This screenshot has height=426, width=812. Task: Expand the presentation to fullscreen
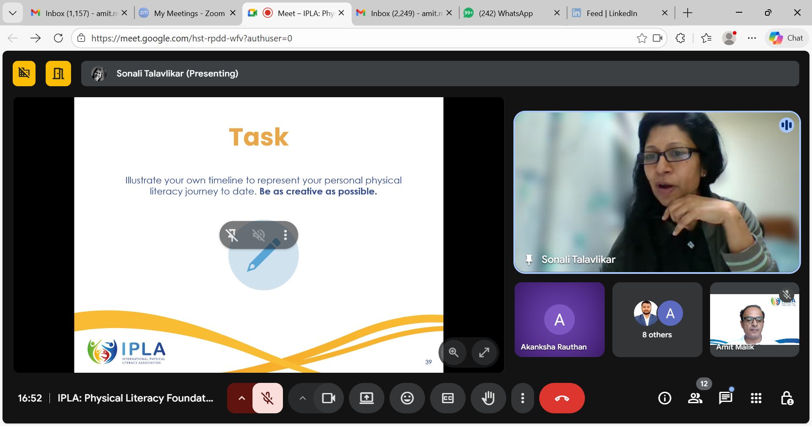(x=484, y=352)
